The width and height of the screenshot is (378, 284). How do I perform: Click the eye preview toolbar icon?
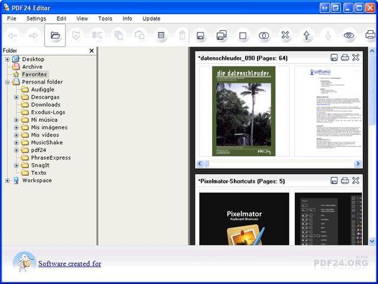pos(348,35)
